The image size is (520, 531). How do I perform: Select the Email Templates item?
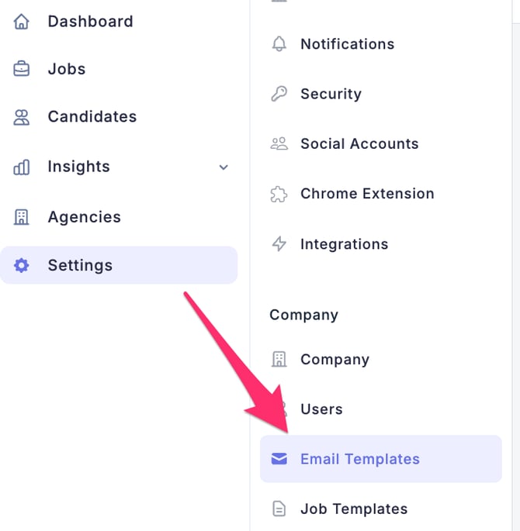click(x=359, y=459)
